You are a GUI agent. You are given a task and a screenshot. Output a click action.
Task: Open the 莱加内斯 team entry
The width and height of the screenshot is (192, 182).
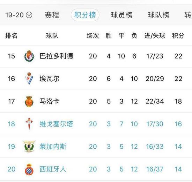point(53,147)
